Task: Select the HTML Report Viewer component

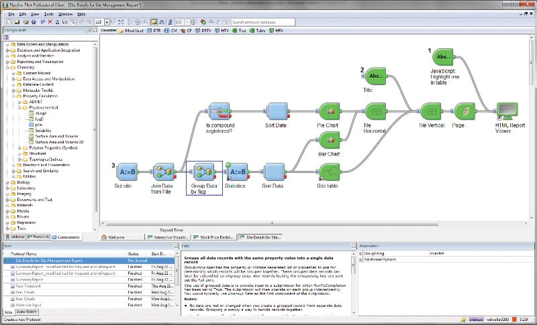Action: (x=507, y=111)
